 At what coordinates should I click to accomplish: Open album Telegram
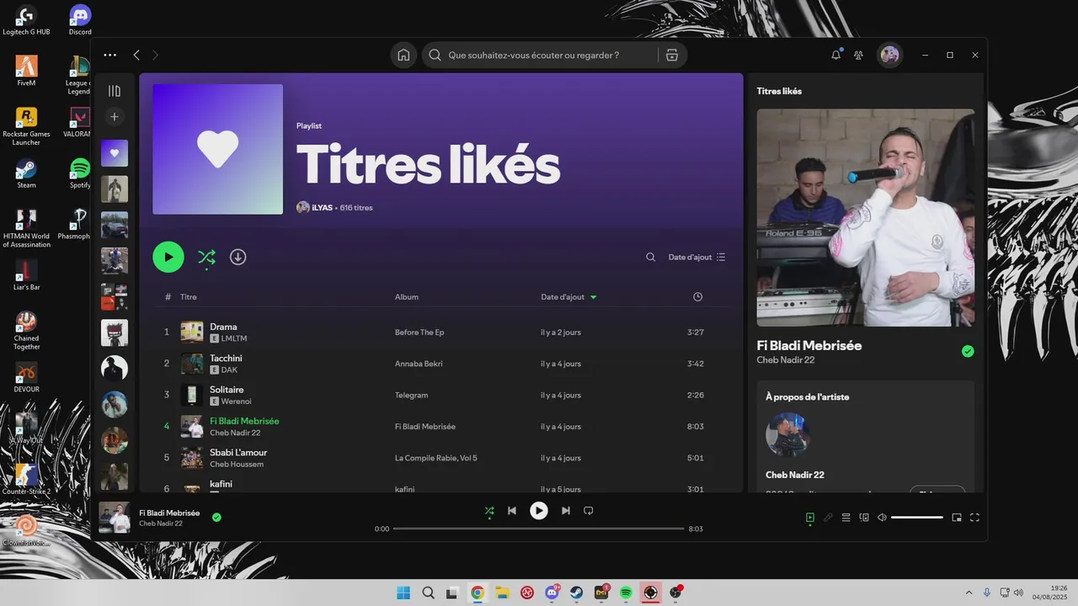(x=411, y=395)
